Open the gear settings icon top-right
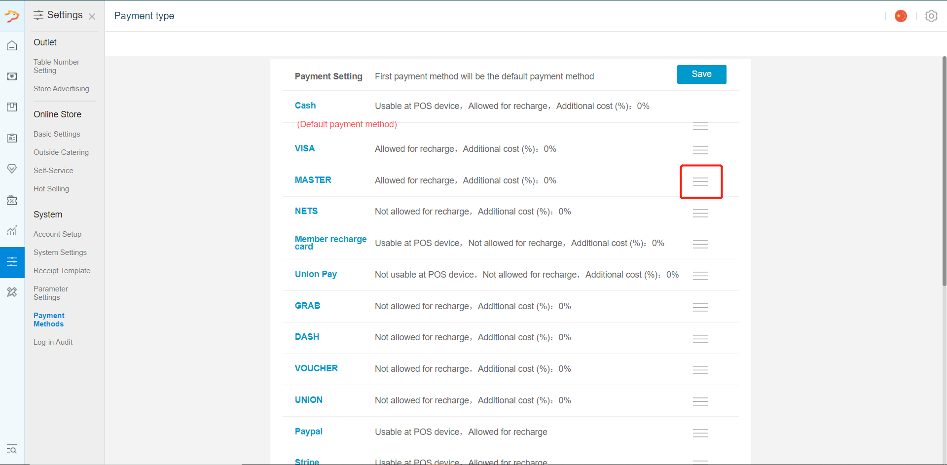 click(x=931, y=16)
